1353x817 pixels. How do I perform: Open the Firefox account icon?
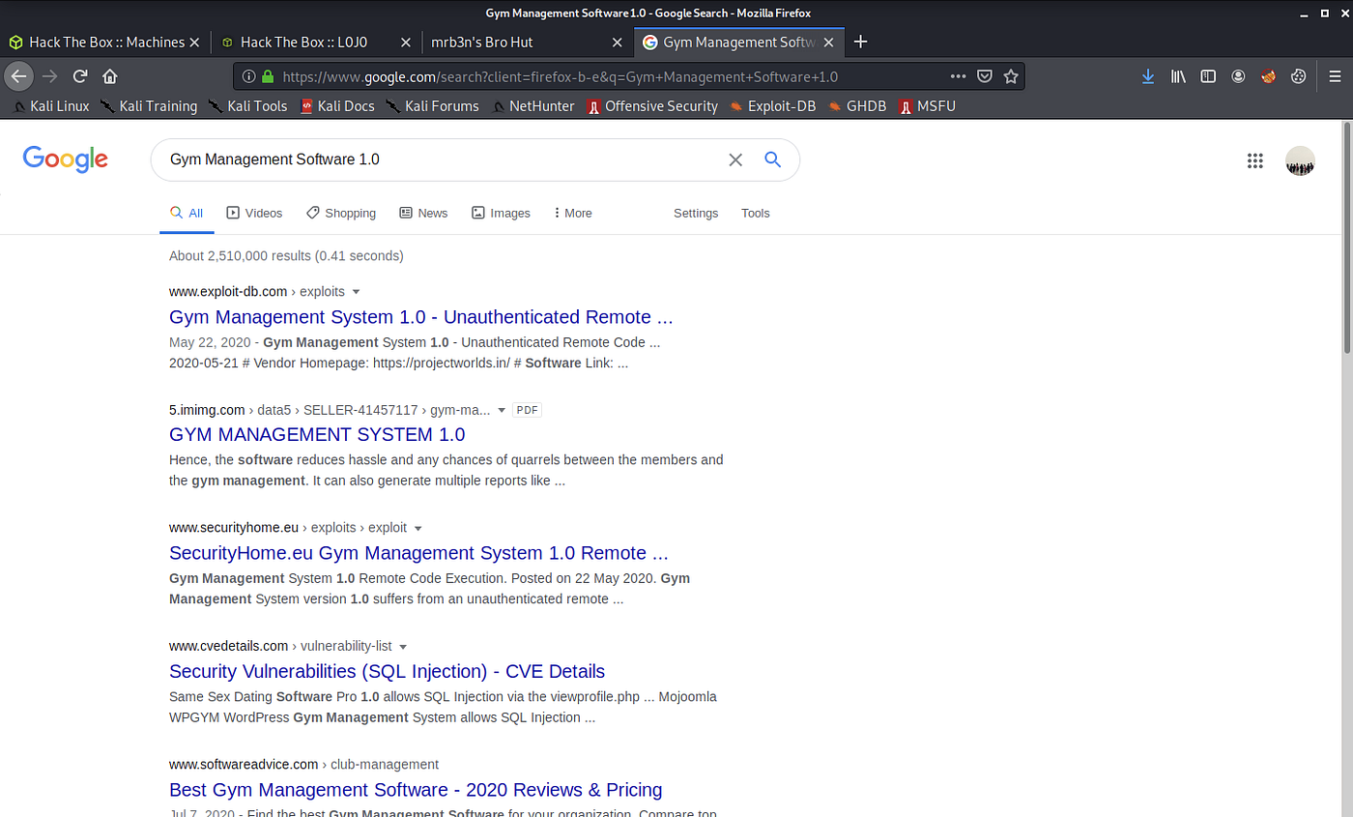(x=1238, y=76)
